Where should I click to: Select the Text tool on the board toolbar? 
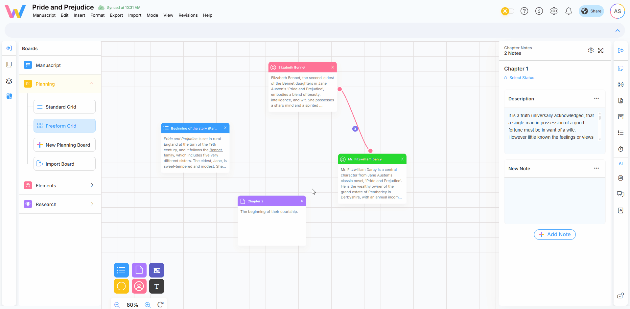(x=156, y=286)
